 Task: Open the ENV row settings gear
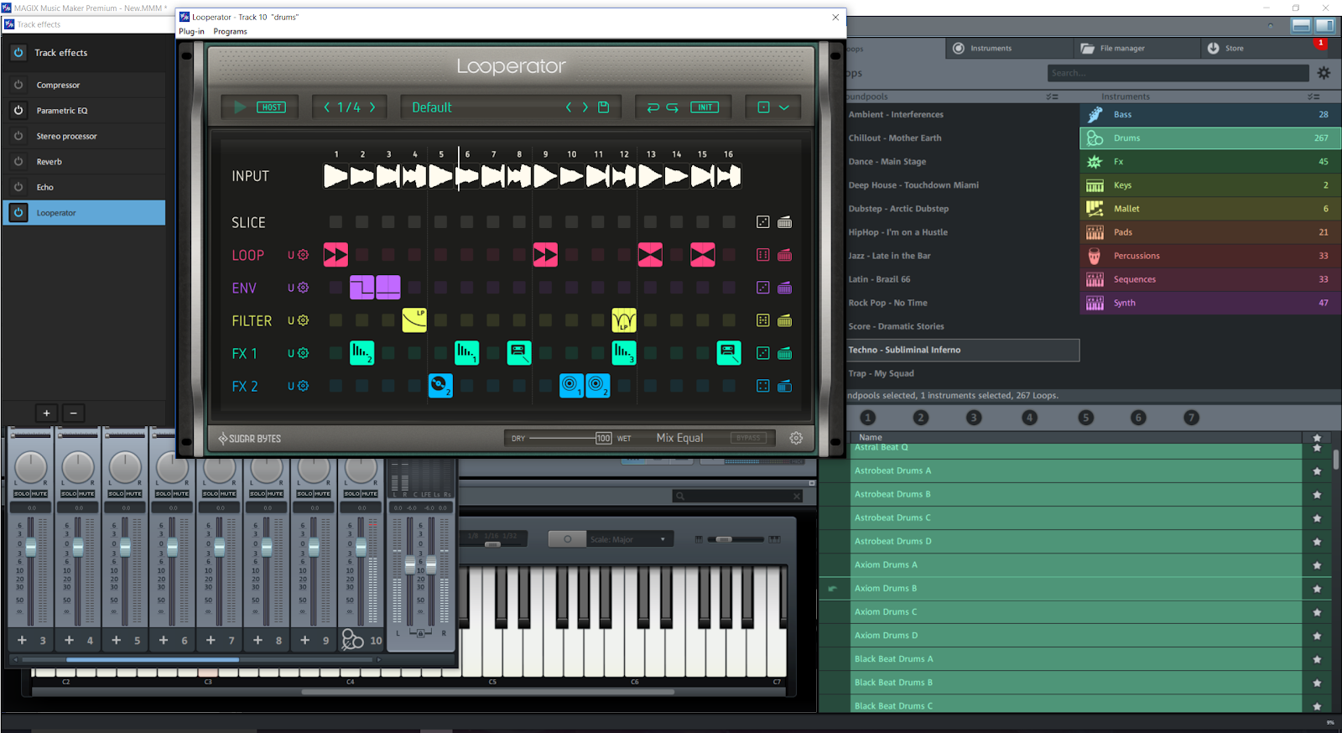(x=304, y=288)
